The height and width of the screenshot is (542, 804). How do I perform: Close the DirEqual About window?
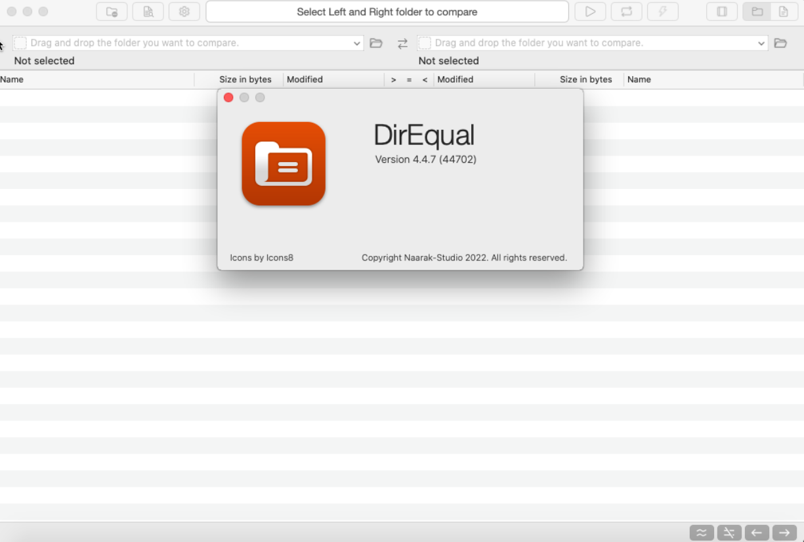(228, 98)
